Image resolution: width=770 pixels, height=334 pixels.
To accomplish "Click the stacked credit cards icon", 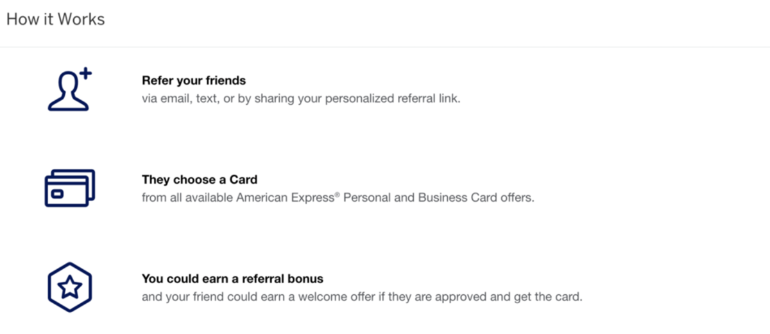I will point(69,188).
